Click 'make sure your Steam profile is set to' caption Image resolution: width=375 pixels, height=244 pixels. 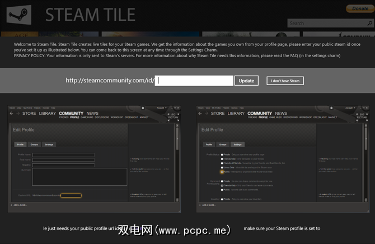[282, 228]
